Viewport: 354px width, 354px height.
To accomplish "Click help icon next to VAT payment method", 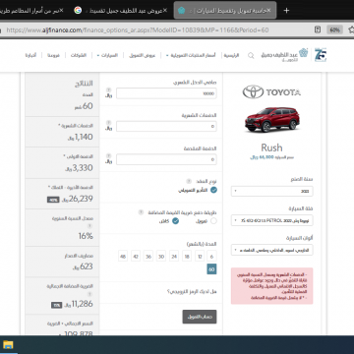I will click(141, 212).
